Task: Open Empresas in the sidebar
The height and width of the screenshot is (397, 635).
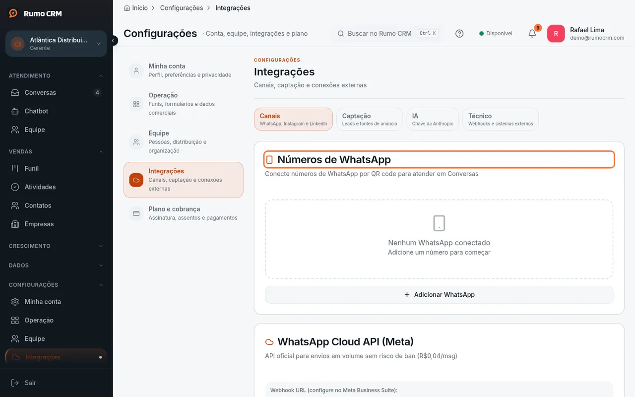Action: pos(56,224)
